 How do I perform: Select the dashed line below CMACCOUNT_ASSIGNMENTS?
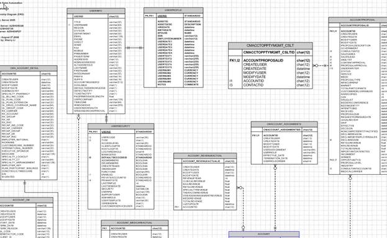(x=275, y=198)
